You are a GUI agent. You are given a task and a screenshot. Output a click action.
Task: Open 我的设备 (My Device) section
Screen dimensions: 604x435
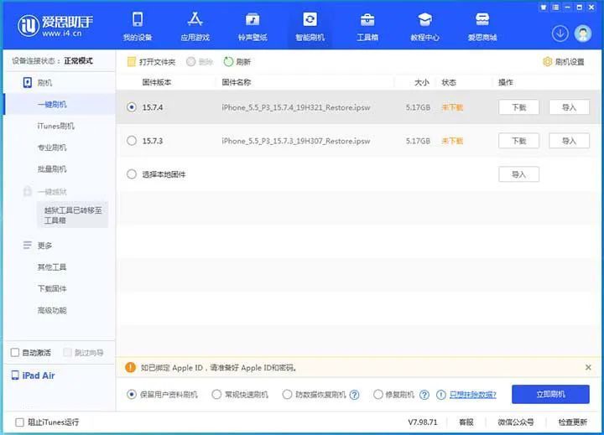coord(138,26)
